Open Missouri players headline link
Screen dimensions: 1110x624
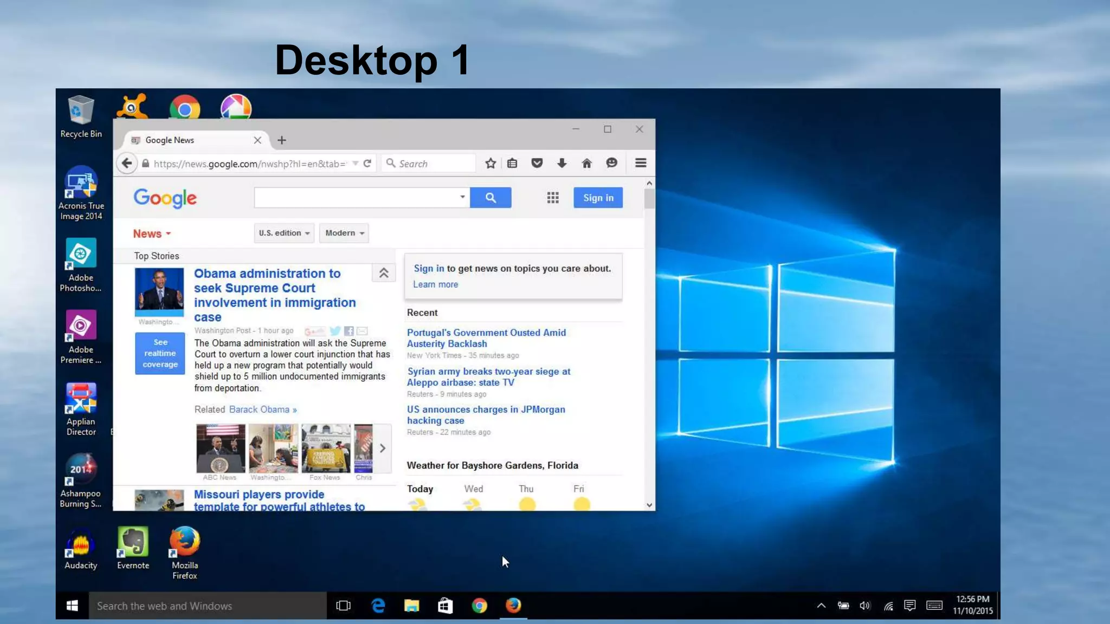(x=279, y=500)
